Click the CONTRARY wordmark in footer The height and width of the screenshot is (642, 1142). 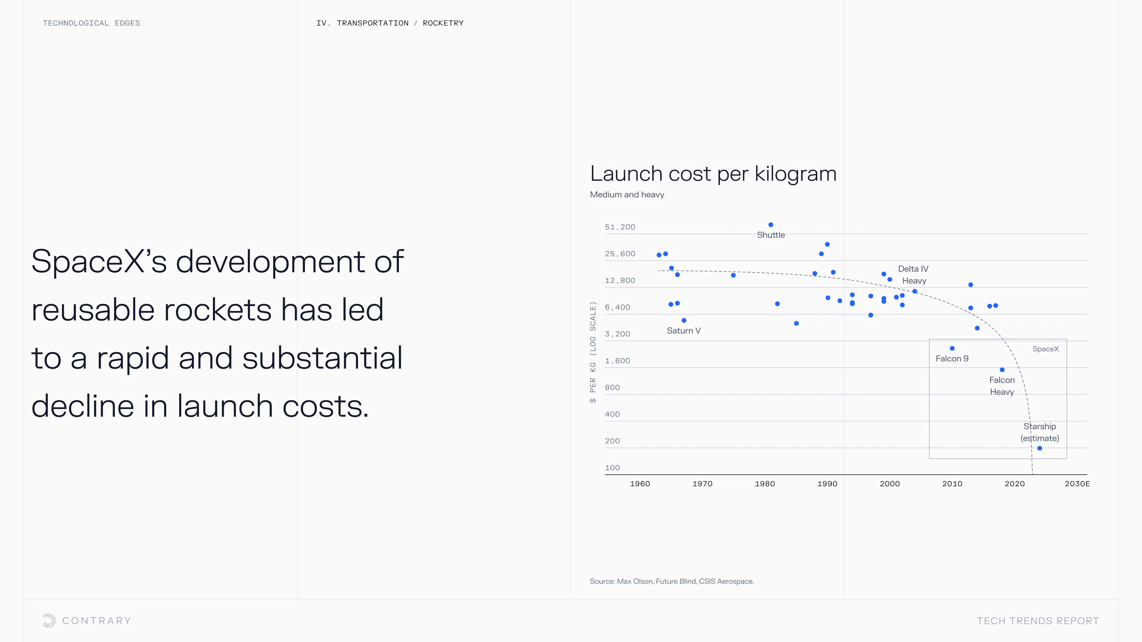tap(97, 621)
